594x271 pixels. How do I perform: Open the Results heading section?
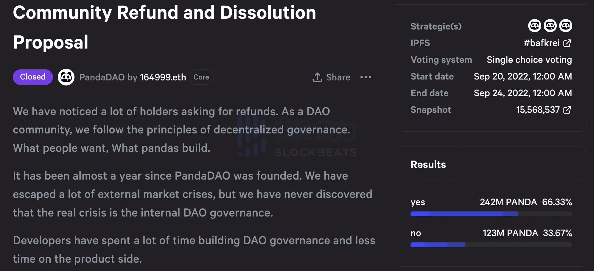click(428, 164)
